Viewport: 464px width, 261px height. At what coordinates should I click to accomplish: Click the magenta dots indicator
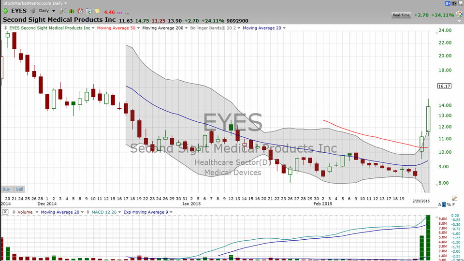tap(119, 13)
